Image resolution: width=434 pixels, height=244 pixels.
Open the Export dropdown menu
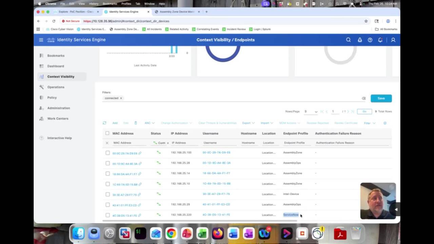point(248,123)
